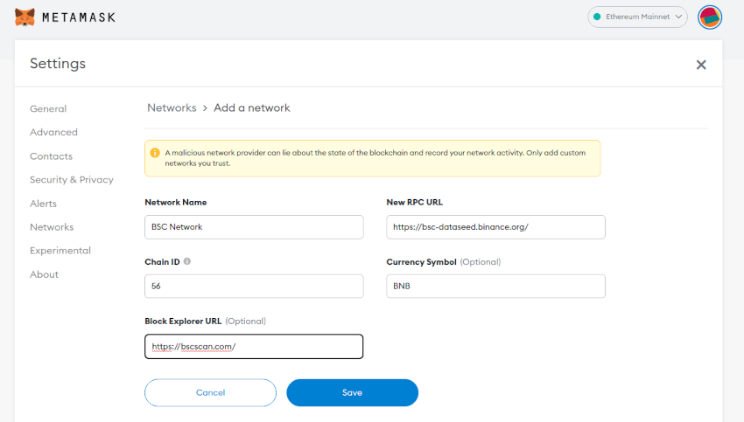Close the Settings panel with X

tap(701, 65)
